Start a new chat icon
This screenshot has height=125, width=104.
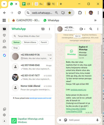(43, 29)
